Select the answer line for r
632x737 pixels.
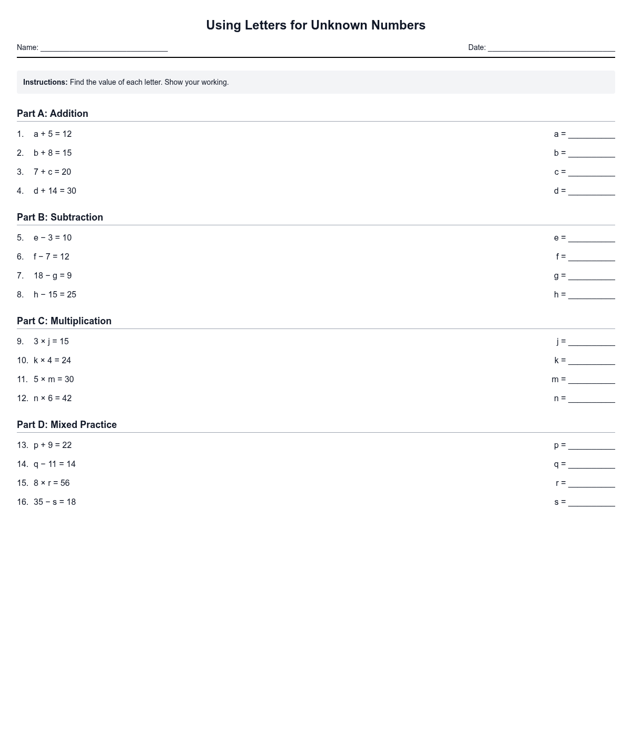tap(591, 483)
